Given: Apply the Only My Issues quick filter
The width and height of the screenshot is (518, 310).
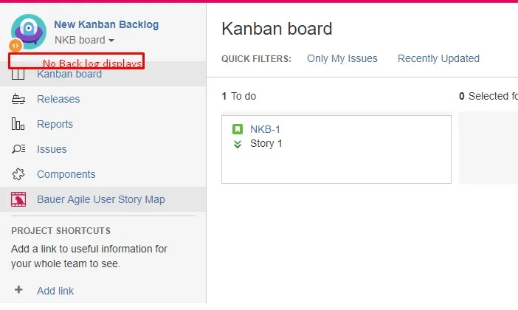Looking at the screenshot, I should (x=342, y=59).
